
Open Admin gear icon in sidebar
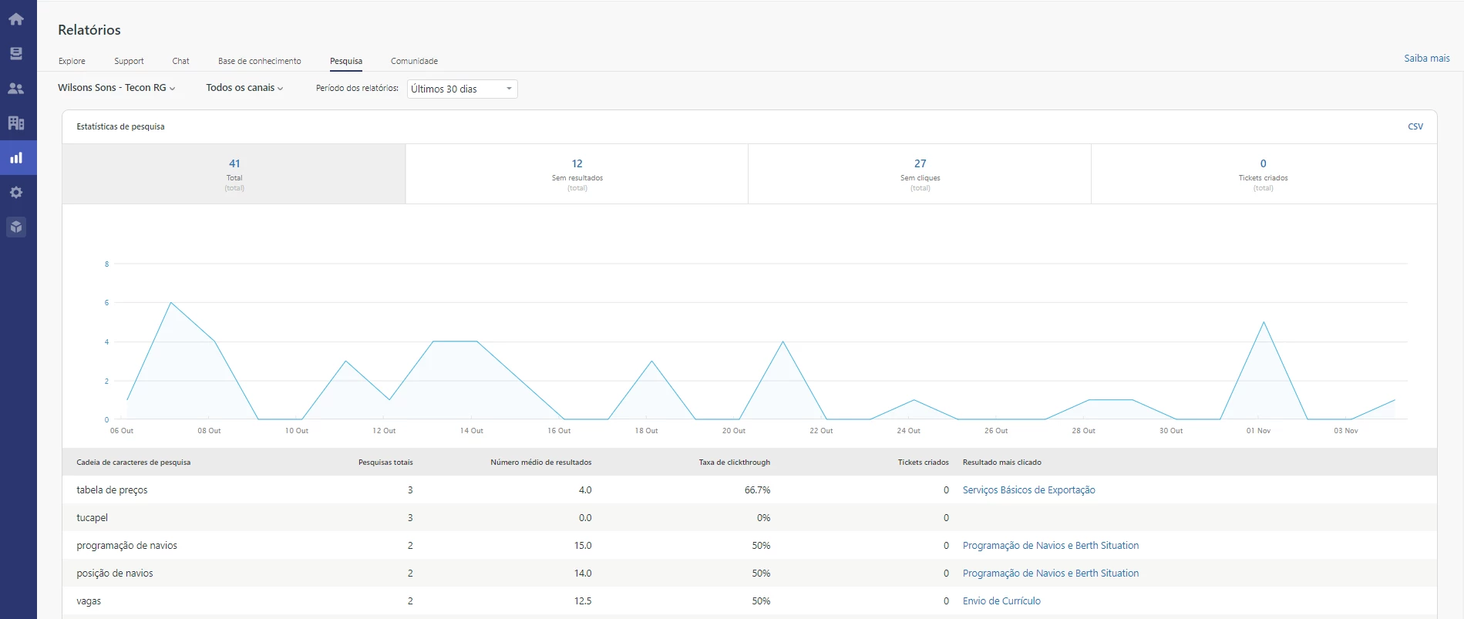[16, 192]
